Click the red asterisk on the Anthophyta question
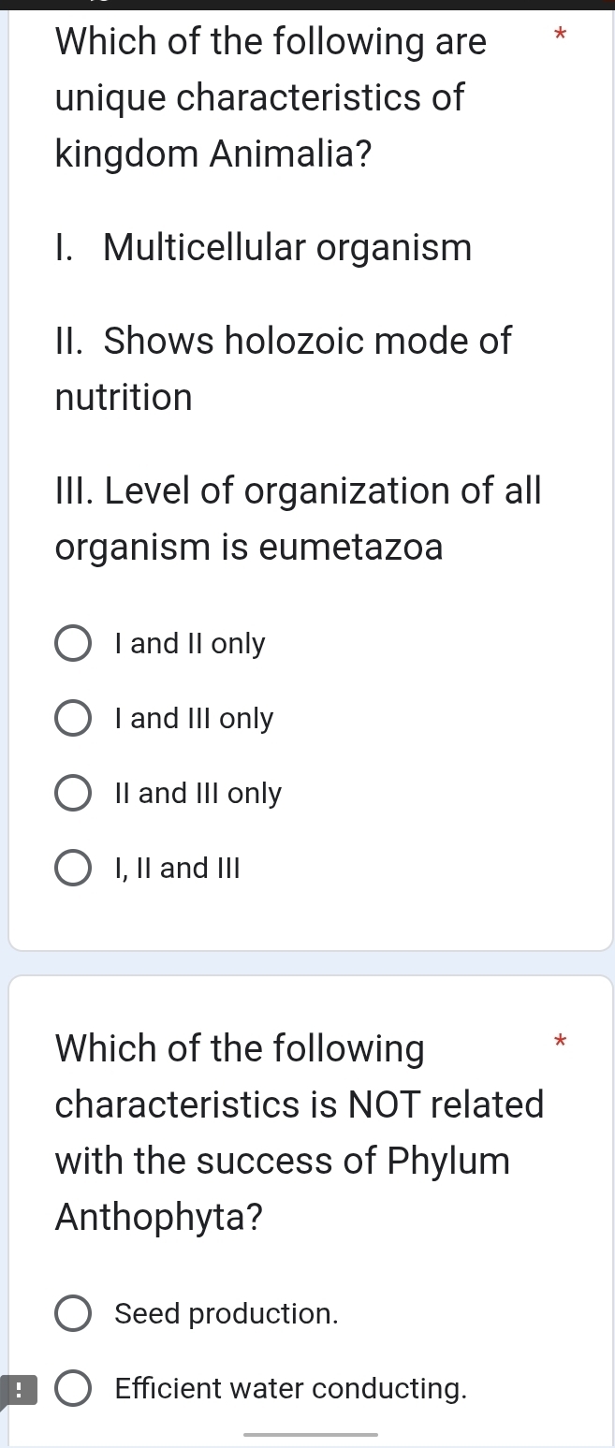Viewport: 615px width, 1448px height. [x=560, y=1042]
